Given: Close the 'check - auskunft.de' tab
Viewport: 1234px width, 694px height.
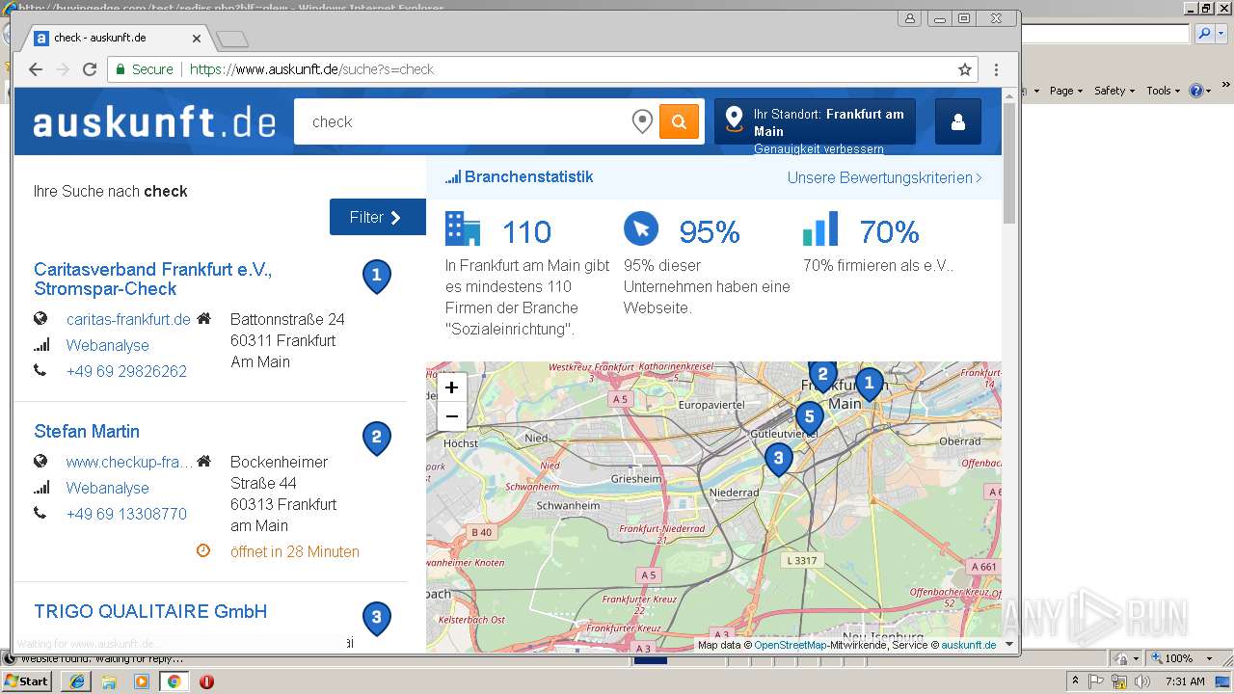Looking at the screenshot, I should click(x=197, y=39).
